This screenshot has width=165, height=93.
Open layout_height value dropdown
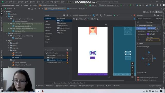point(158,31)
